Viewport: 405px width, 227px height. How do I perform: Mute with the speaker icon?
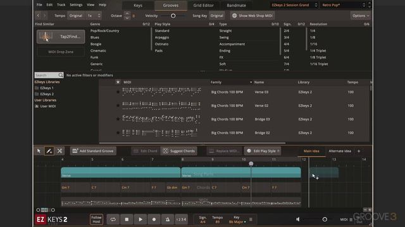point(298,219)
